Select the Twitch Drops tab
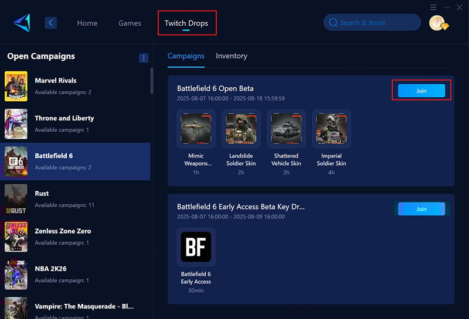This screenshot has height=319, width=469. coord(186,23)
